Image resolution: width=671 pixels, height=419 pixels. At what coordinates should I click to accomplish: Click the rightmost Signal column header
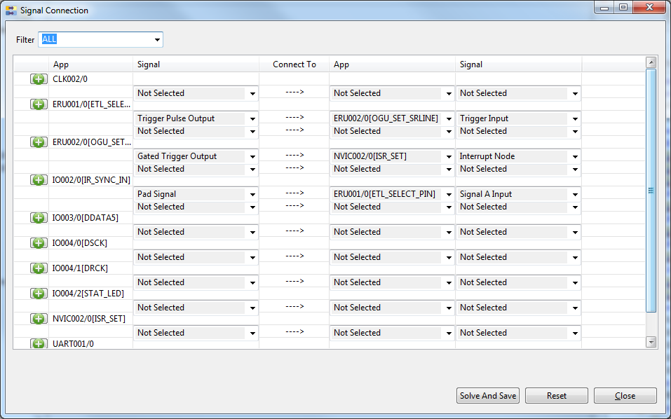click(519, 64)
